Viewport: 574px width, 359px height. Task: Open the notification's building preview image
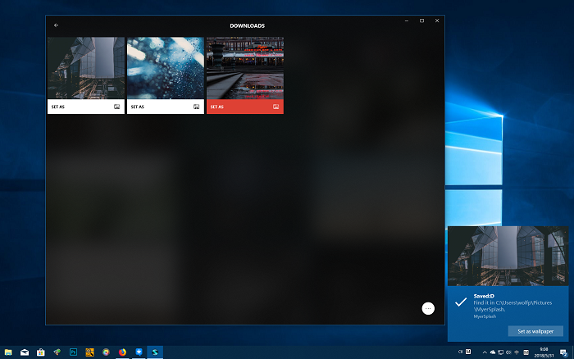coord(508,256)
